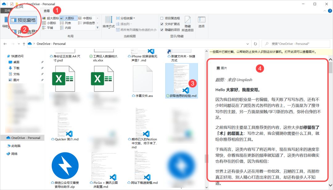This screenshot has height=190, width=333.
Task: Expand the address bar history dropdown
Action: coord(248,44)
